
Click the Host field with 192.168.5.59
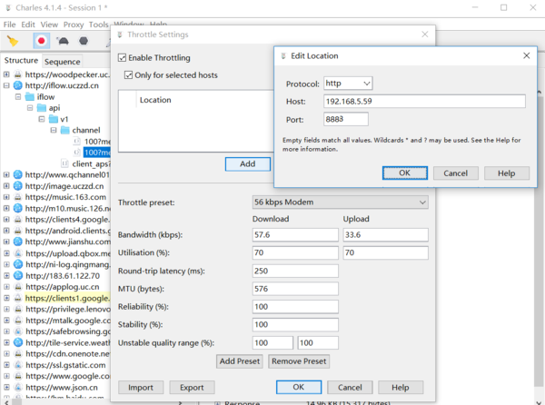424,102
